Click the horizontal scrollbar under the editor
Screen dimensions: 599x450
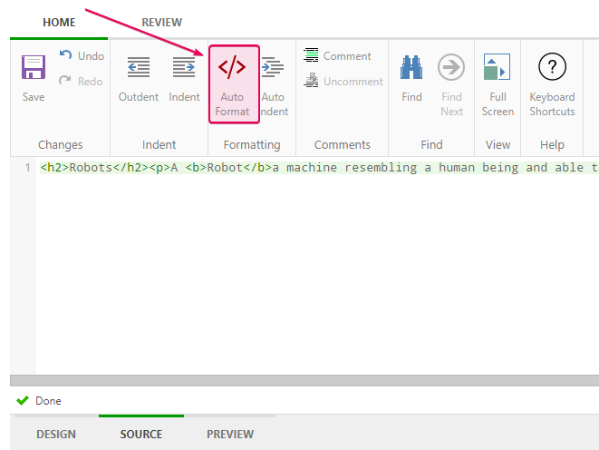(x=304, y=380)
